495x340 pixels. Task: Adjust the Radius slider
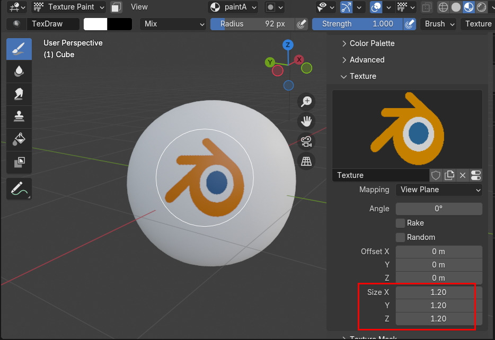[253, 24]
